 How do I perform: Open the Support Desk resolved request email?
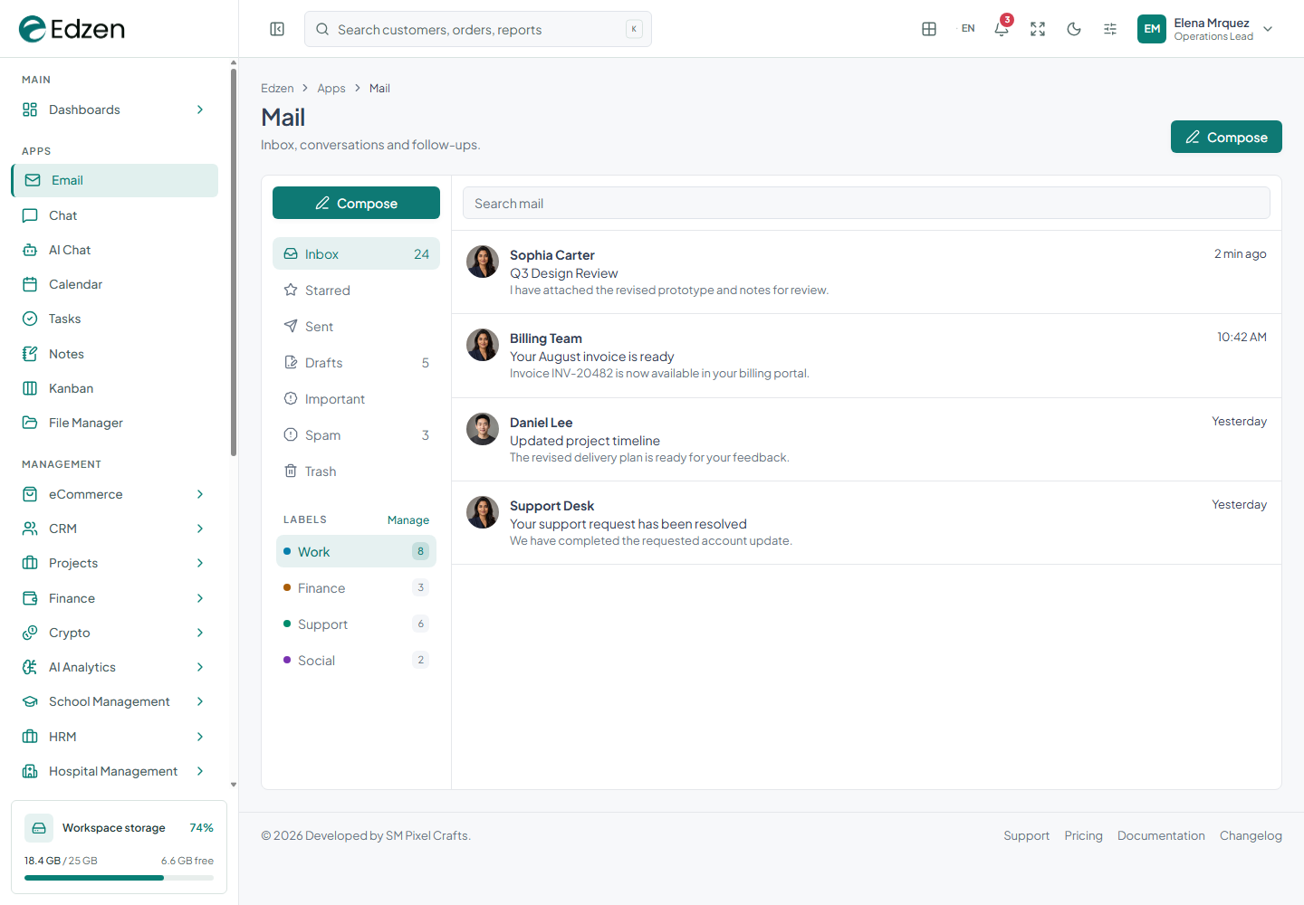[867, 523]
